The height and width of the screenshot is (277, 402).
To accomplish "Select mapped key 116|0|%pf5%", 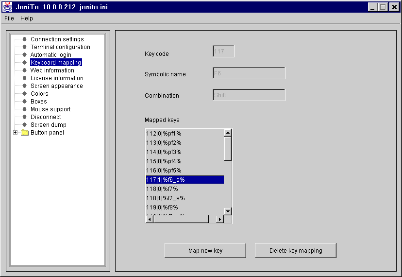I will coord(184,171).
